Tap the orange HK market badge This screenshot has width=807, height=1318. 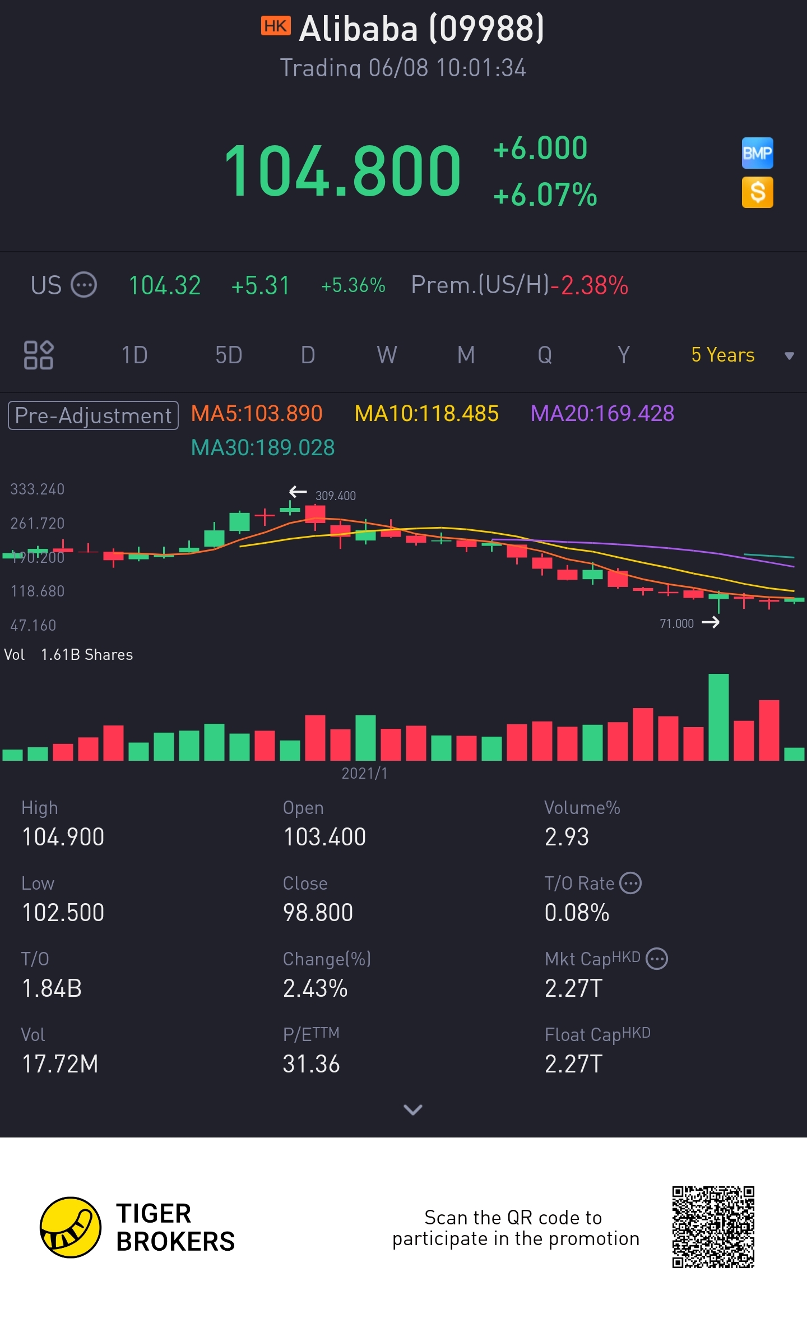(x=276, y=26)
